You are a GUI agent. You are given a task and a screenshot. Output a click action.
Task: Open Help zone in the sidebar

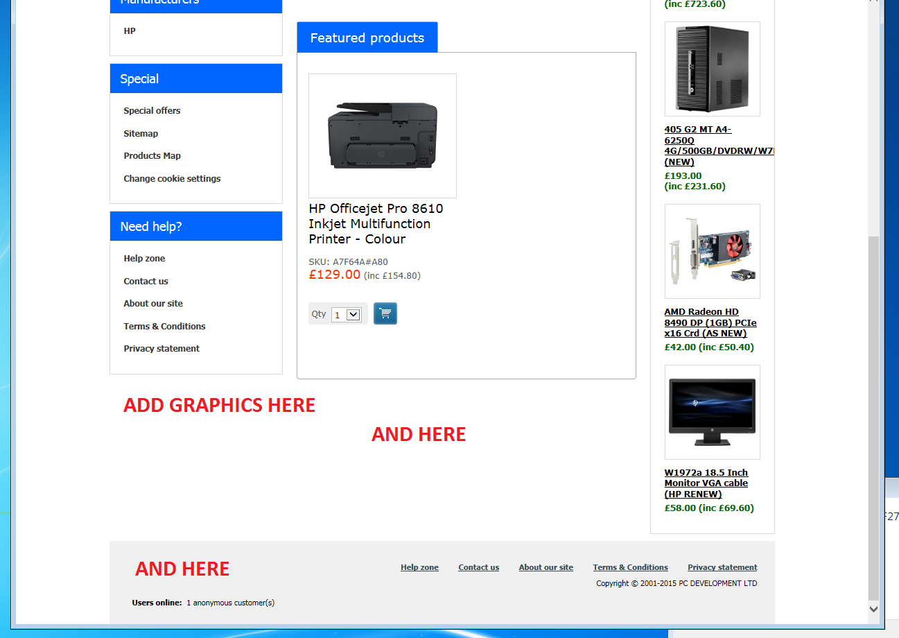tap(144, 259)
